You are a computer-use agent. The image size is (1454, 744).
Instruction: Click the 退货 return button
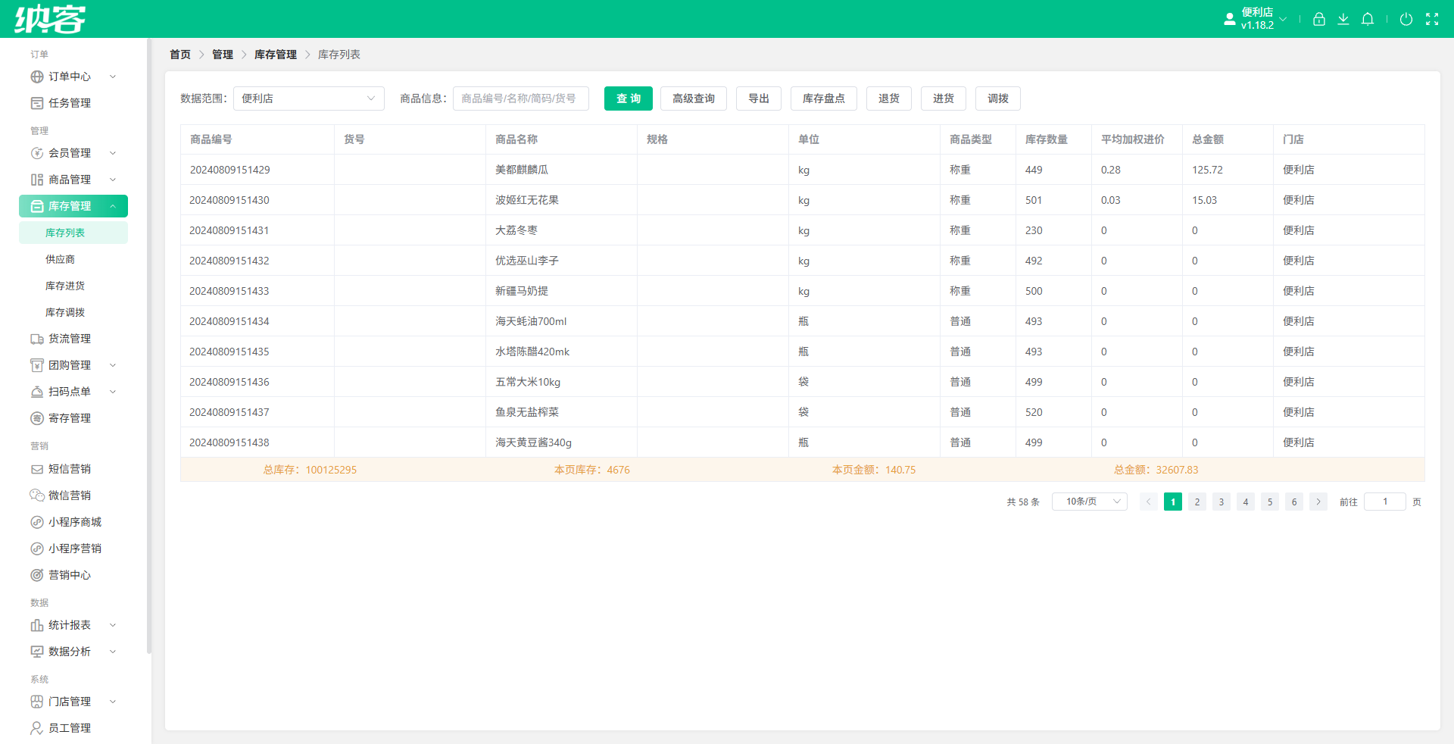[889, 98]
